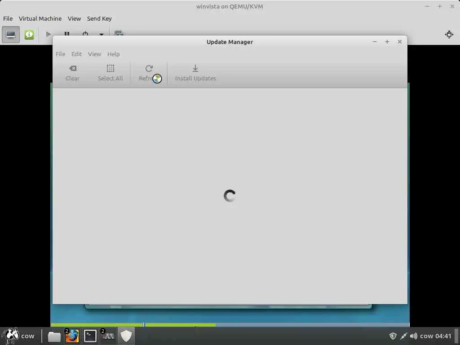Switch to Virtual Machine Manager taskbar item
Screen dimensions: 460x345
pos(108,336)
